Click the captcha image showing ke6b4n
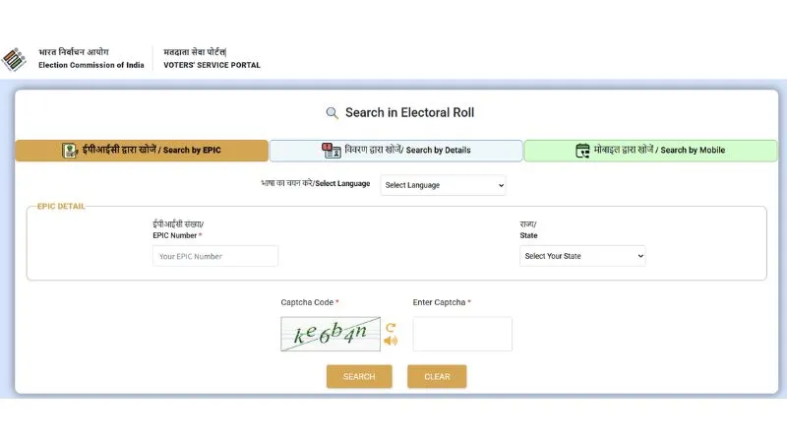Image resolution: width=787 pixels, height=443 pixels. [x=330, y=334]
